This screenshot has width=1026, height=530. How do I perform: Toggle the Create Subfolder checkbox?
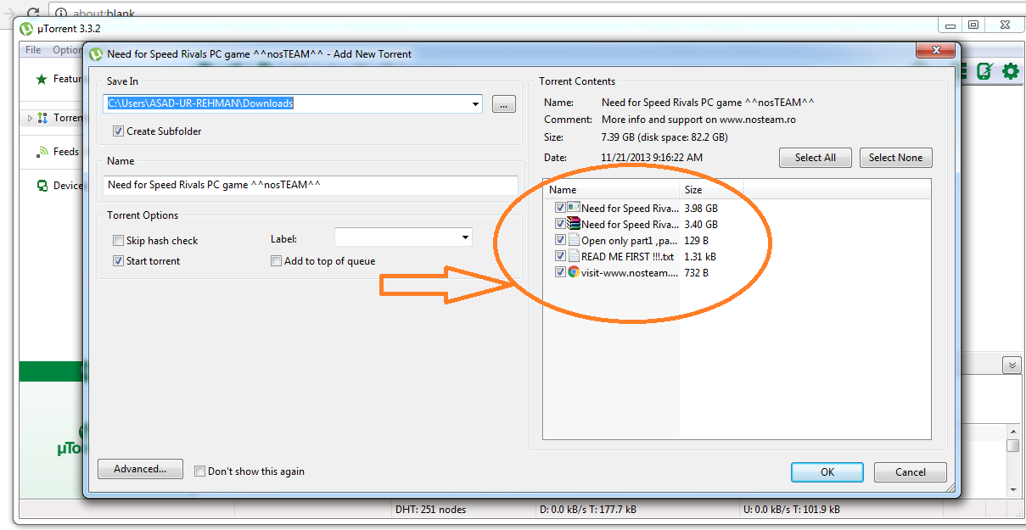(118, 131)
